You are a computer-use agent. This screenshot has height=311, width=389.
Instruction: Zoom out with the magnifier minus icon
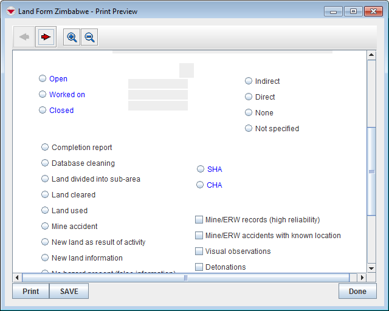89,37
